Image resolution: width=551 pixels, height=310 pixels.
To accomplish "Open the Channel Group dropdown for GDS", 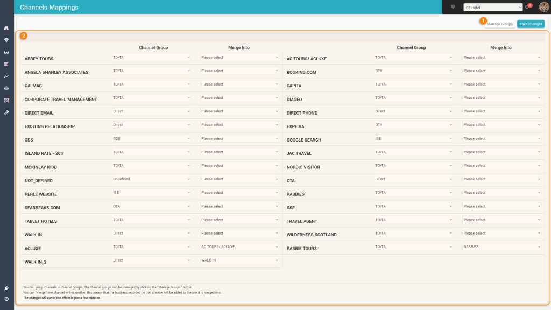I will point(151,138).
